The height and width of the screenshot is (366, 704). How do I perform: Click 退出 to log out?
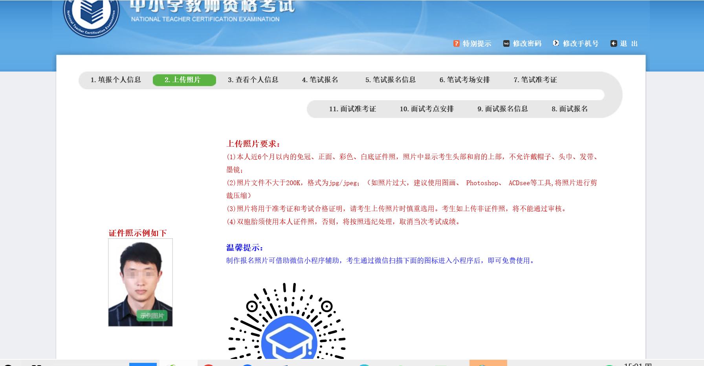tap(629, 43)
